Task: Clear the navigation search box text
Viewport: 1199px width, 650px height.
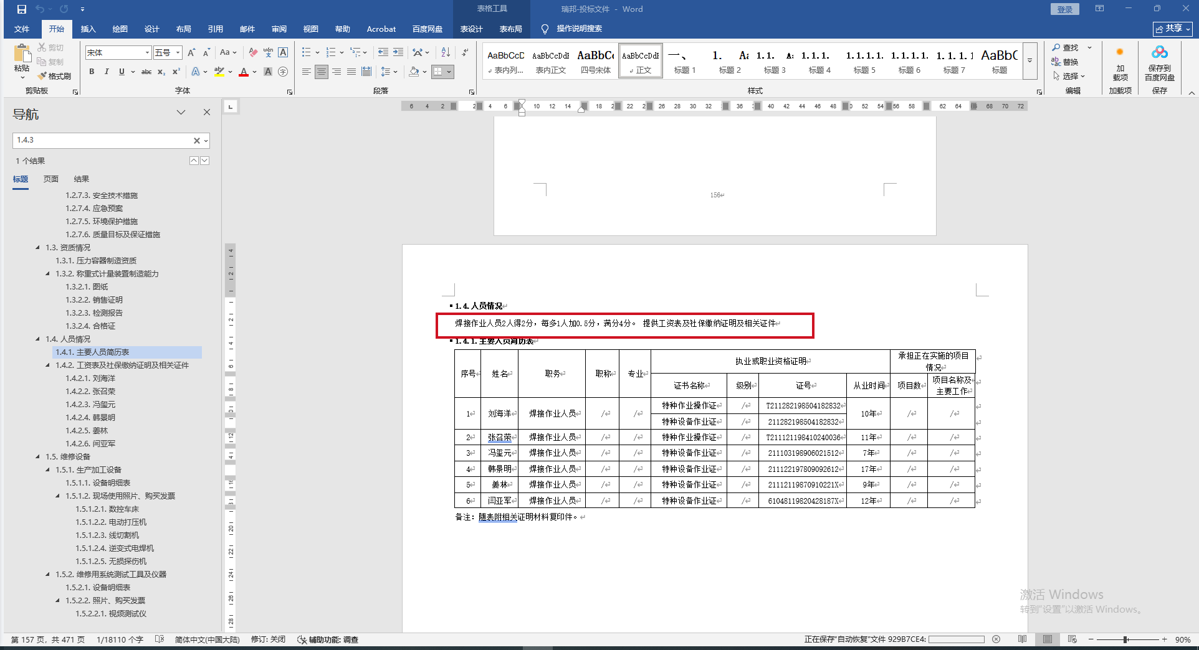Action: (x=197, y=141)
